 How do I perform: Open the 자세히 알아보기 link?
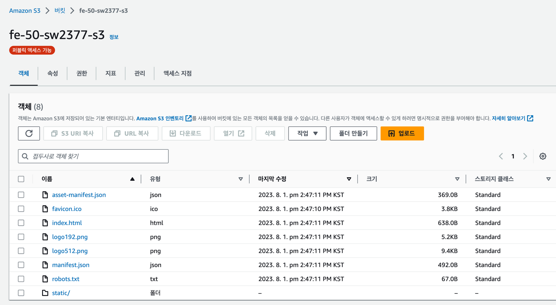[508, 118]
